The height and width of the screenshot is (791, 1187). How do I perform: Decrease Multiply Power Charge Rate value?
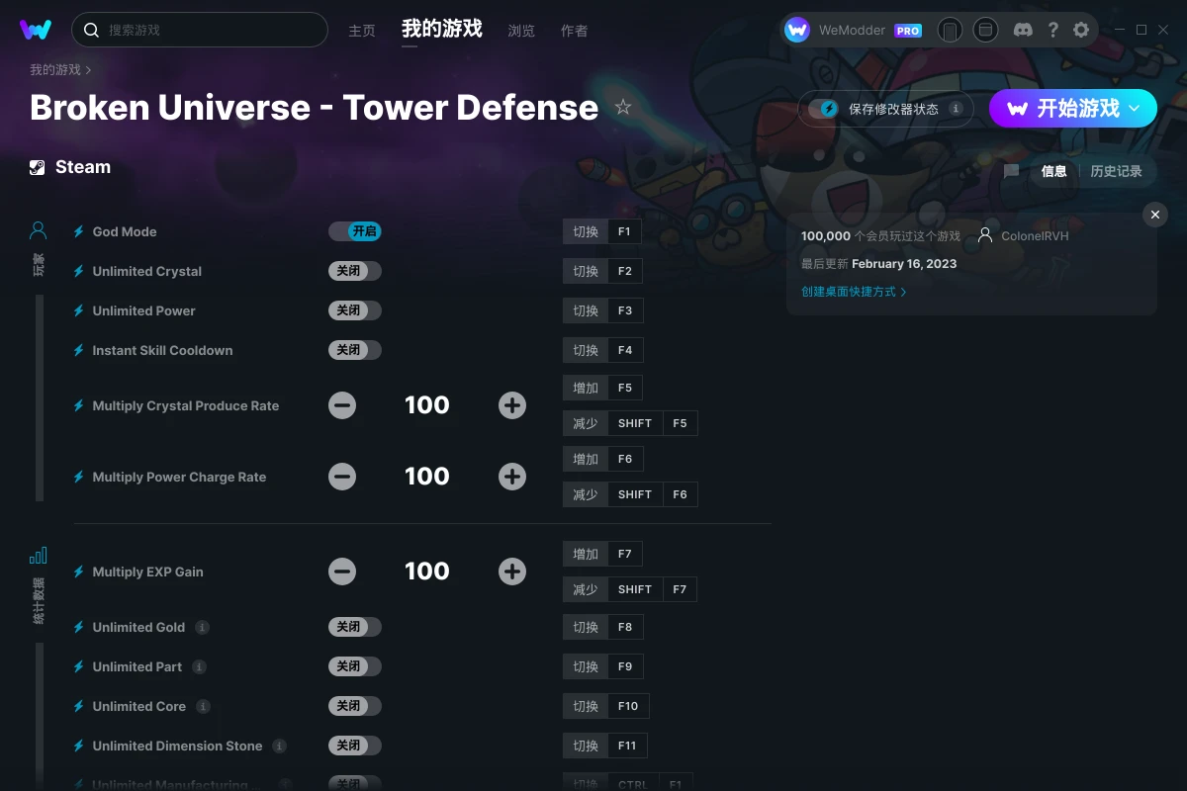(x=342, y=477)
